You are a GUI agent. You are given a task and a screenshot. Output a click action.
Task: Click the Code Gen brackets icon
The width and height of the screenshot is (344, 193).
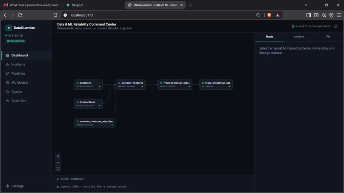coord(7,101)
